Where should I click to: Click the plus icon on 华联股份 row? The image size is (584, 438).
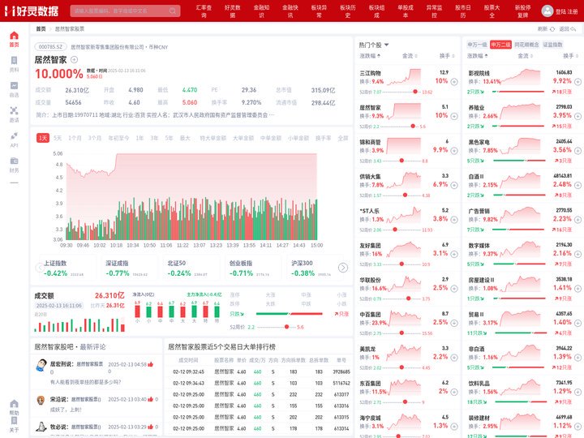coord(454,289)
